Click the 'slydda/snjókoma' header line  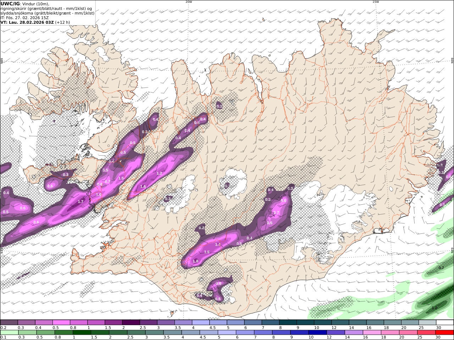(x=48, y=13)
